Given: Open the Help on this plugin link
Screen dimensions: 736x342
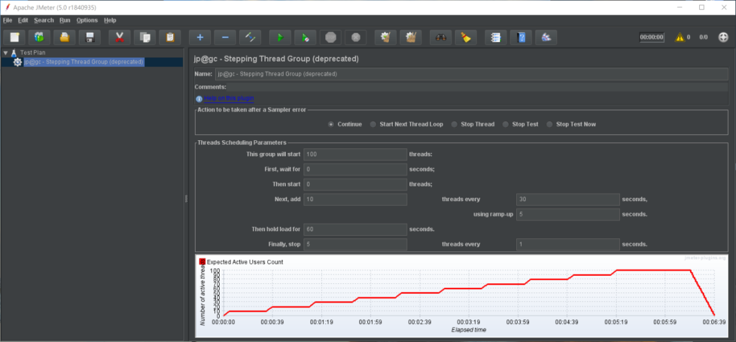Looking at the screenshot, I should pos(229,98).
